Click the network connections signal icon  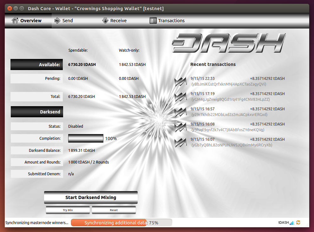pos(292,222)
